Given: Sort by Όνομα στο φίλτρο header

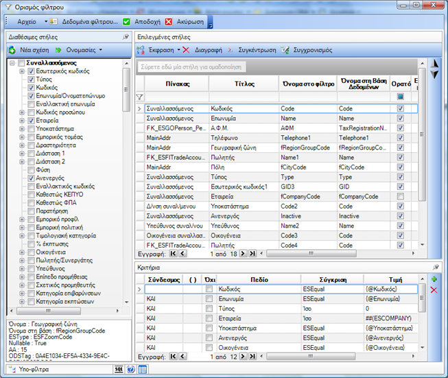Looking at the screenshot, I should click(308, 84).
